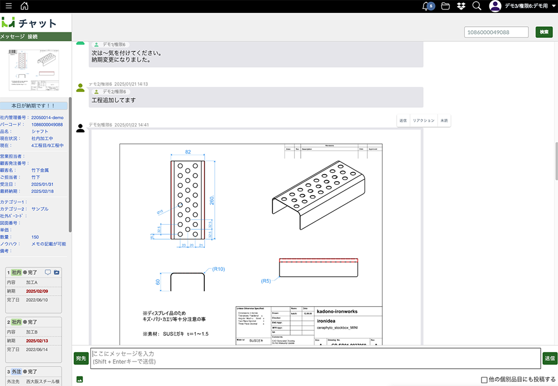Click message text 工程追加してます
This screenshot has height=386, width=558.
pos(114,100)
